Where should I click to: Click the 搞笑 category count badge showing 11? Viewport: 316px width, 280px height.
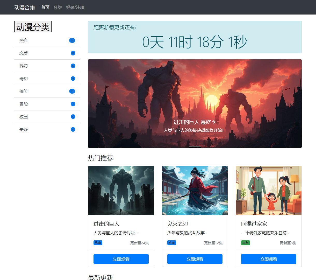(x=72, y=91)
